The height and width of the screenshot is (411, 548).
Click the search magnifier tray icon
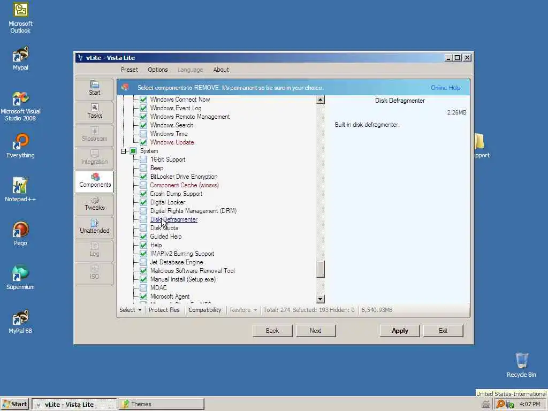500,405
